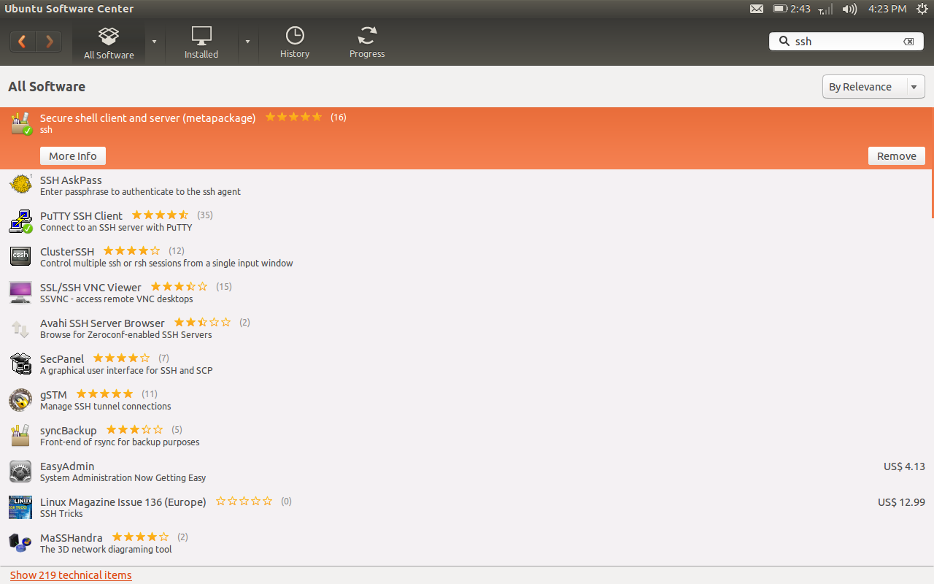Open the History view
This screenshot has height=584, width=934.
[x=295, y=43]
